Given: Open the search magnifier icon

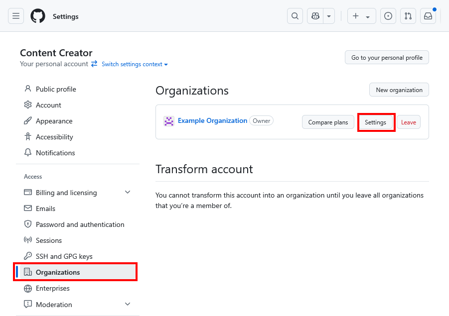Looking at the screenshot, I should (295, 16).
